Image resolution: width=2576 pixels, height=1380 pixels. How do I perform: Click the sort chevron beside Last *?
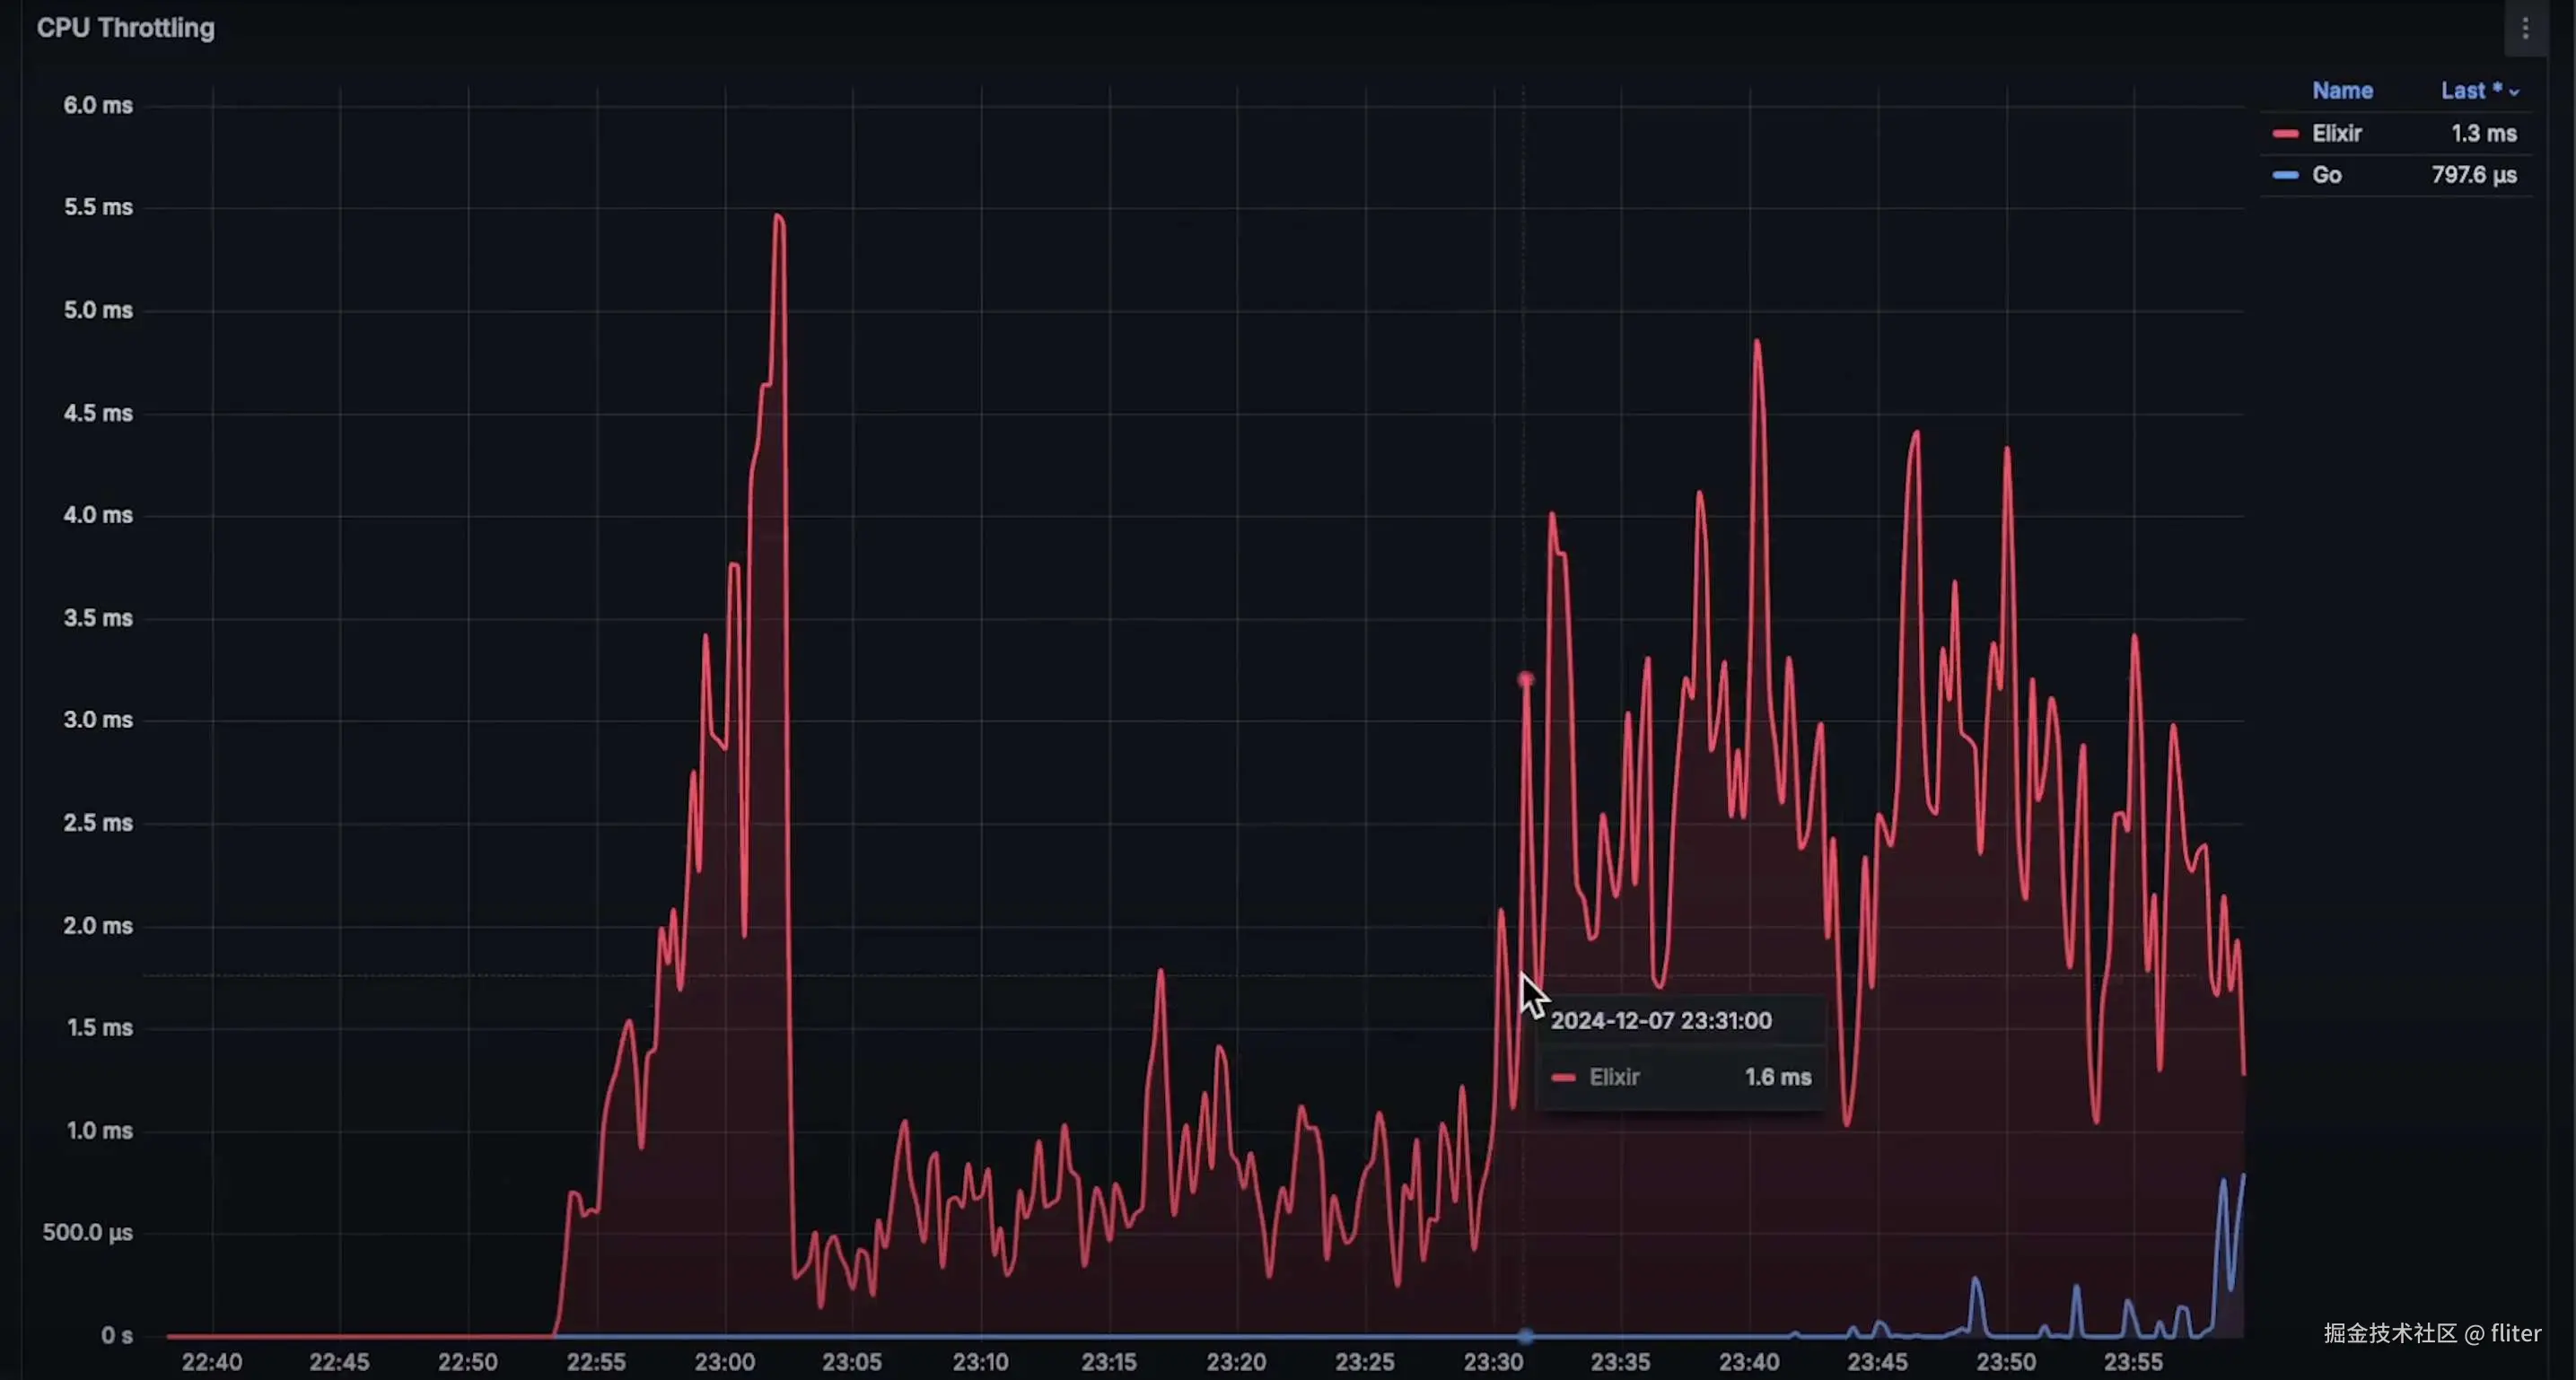tap(2514, 92)
